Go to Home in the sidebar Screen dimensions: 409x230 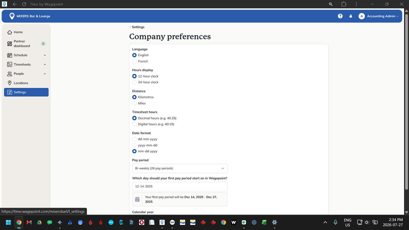[x=26, y=32]
